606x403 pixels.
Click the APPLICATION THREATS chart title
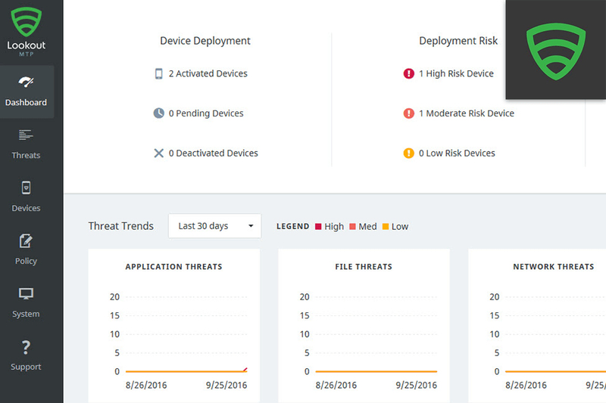tap(174, 267)
